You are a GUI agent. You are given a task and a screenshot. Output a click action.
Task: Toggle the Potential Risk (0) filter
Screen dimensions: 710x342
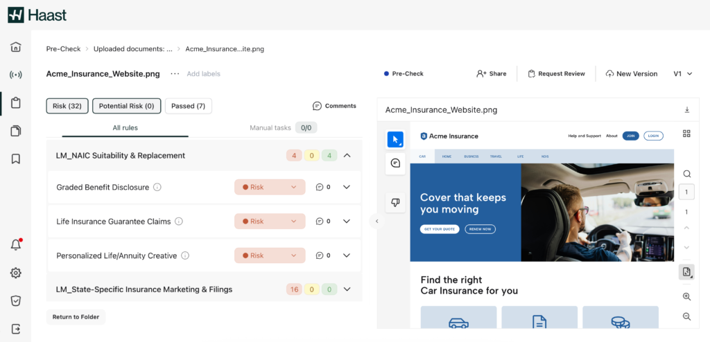(127, 106)
